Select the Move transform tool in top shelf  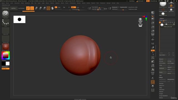[x=36, y=8]
